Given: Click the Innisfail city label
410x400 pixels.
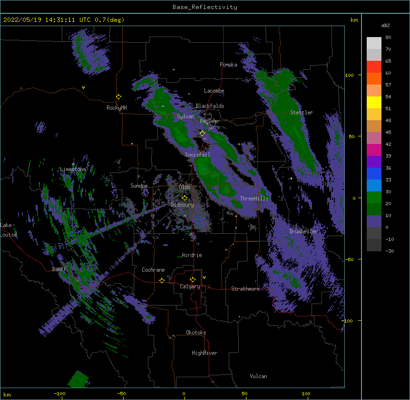Looking at the screenshot, I should click(197, 155).
